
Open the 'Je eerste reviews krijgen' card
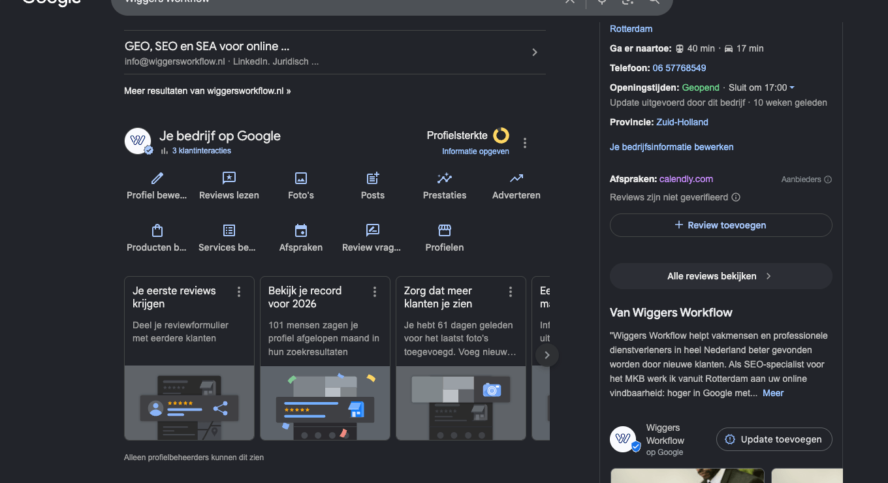pyautogui.click(x=189, y=358)
